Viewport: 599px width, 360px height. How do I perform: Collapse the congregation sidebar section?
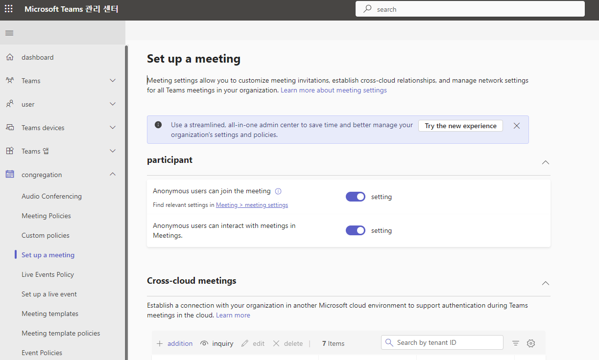pyautogui.click(x=113, y=175)
